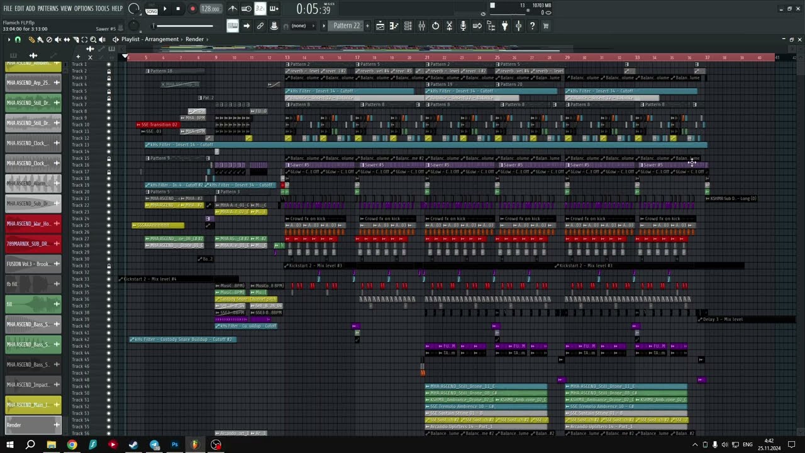Open playlist options menu arrow
Image resolution: width=805 pixels, height=453 pixels.
coord(9,40)
